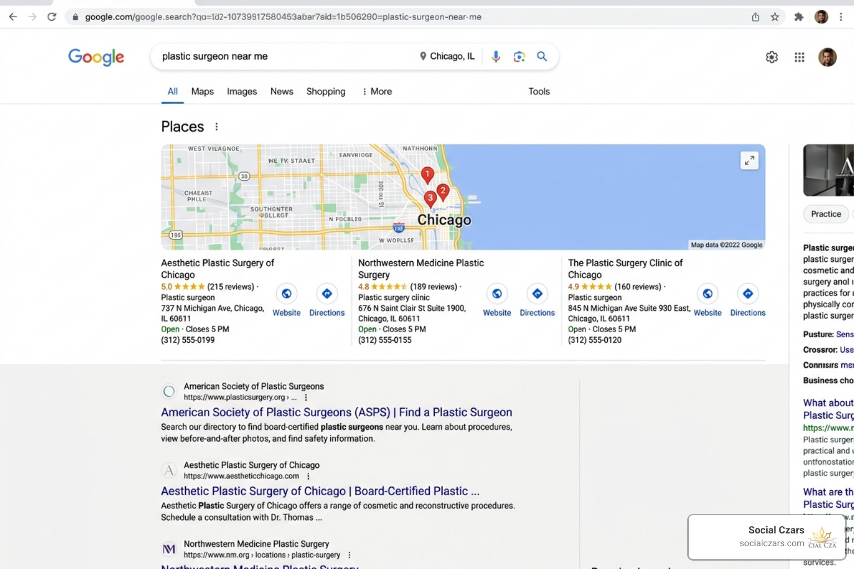Click the browser address bar URL
854x569 pixels.
tap(283, 17)
